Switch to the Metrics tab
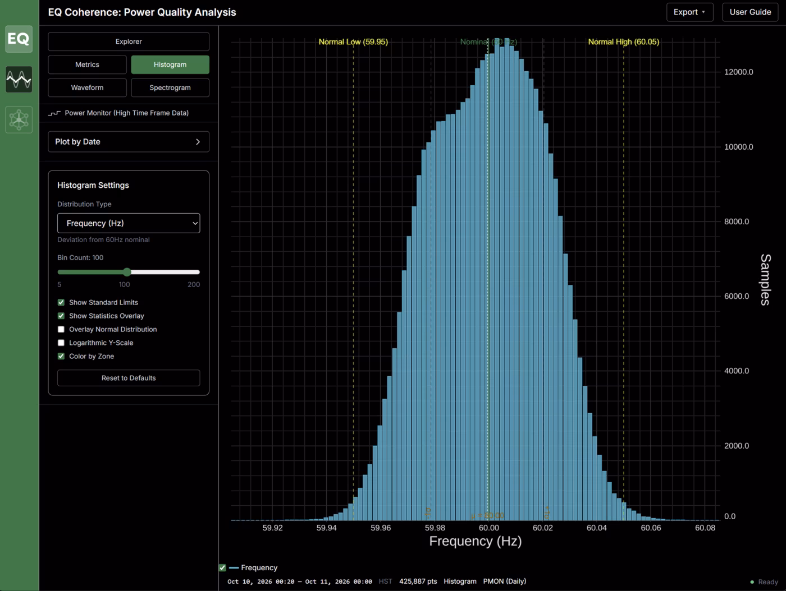The width and height of the screenshot is (786, 591). [x=87, y=64]
